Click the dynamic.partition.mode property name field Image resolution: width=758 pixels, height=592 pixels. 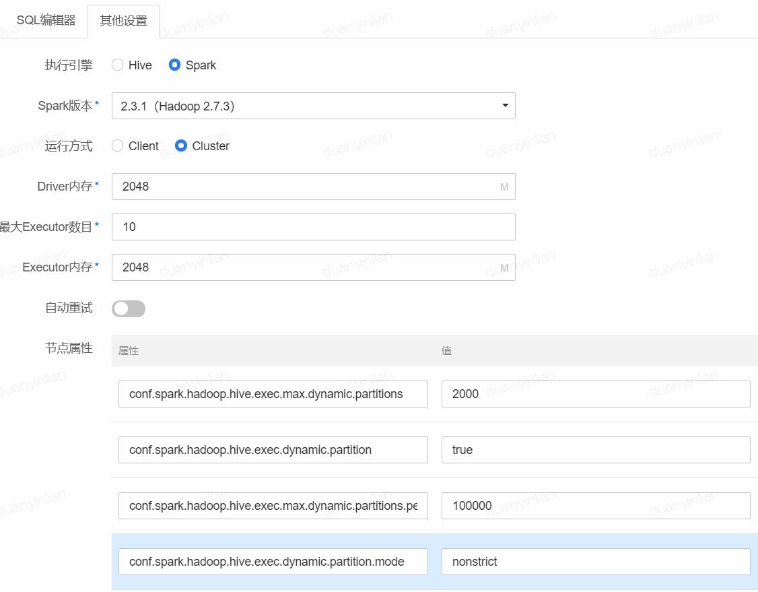pyautogui.click(x=273, y=562)
